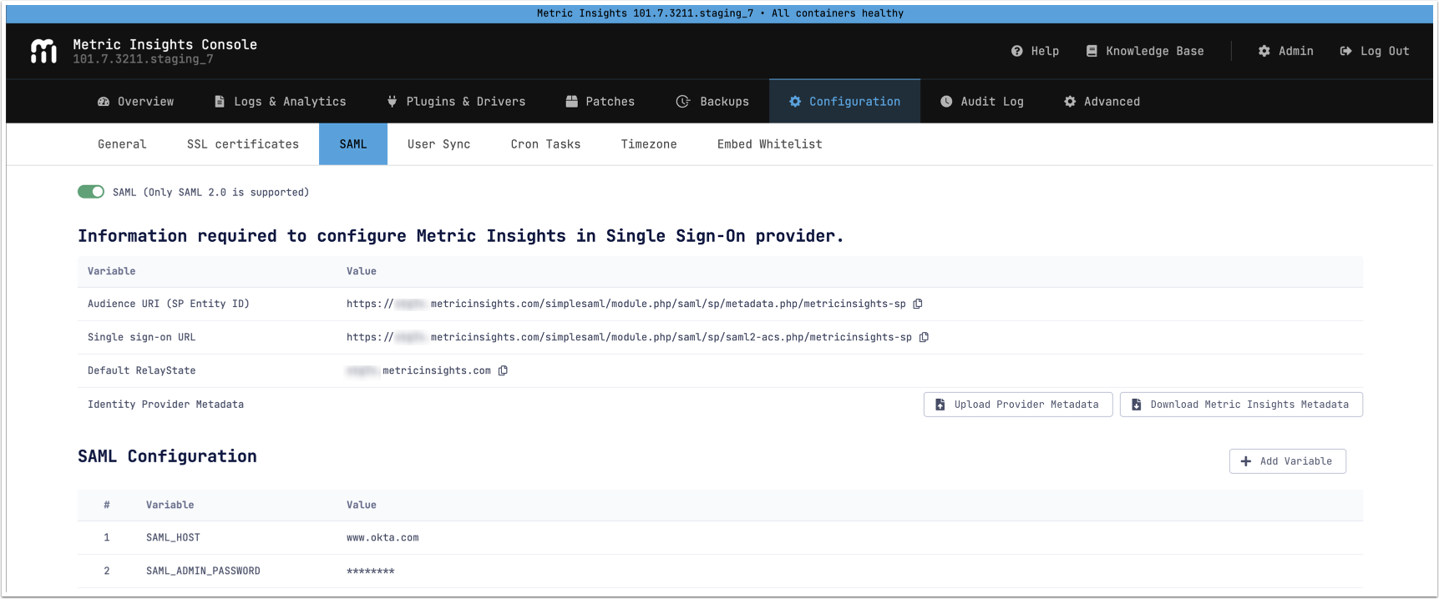
Task: Click the Metric Insights logo icon
Action: pyautogui.click(x=43, y=52)
